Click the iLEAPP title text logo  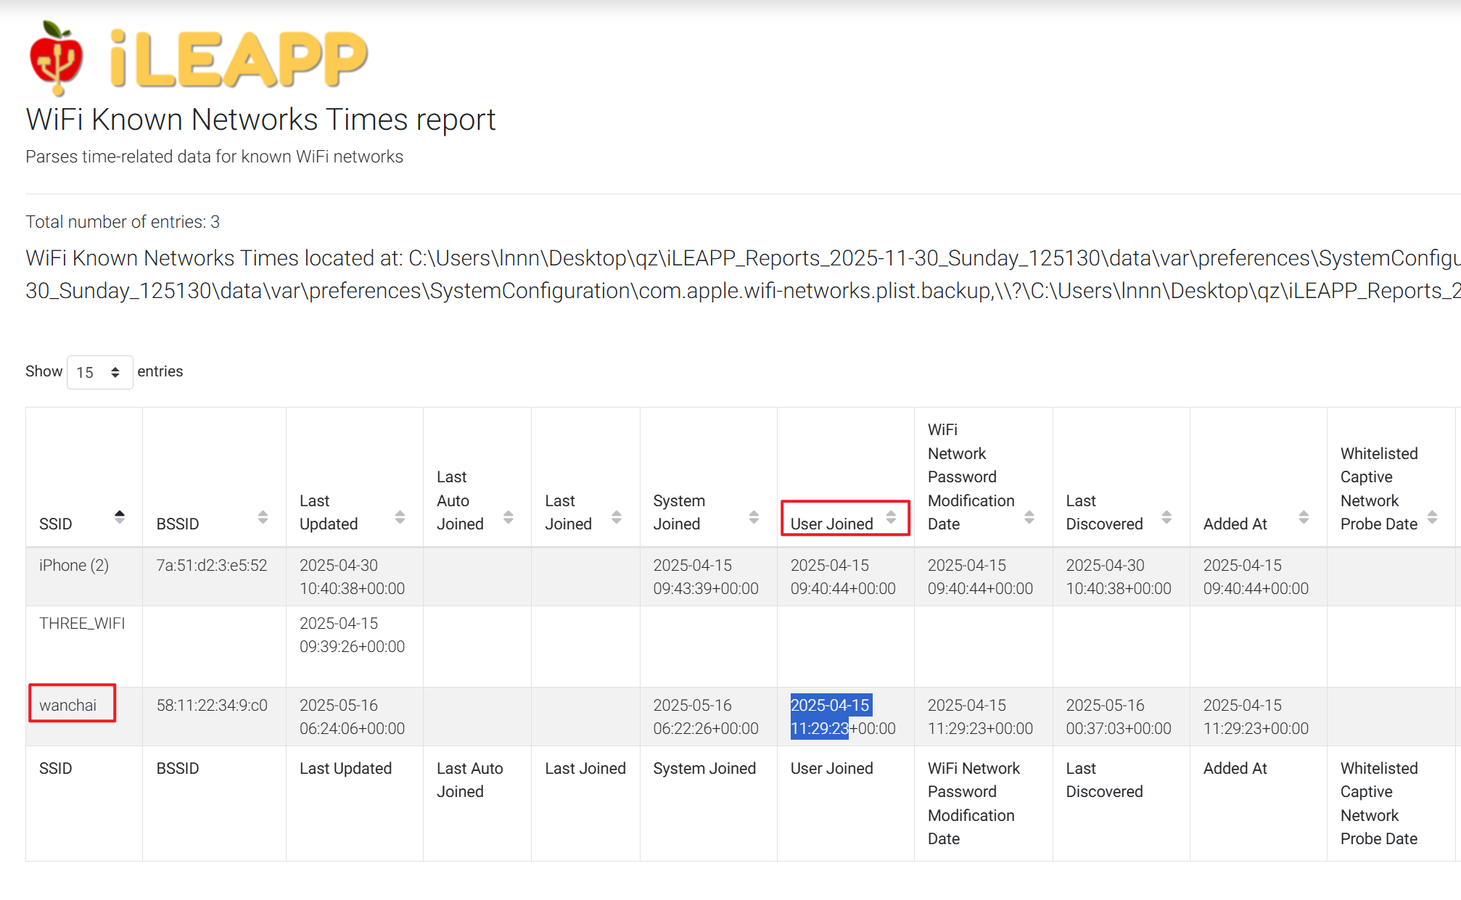click(239, 59)
